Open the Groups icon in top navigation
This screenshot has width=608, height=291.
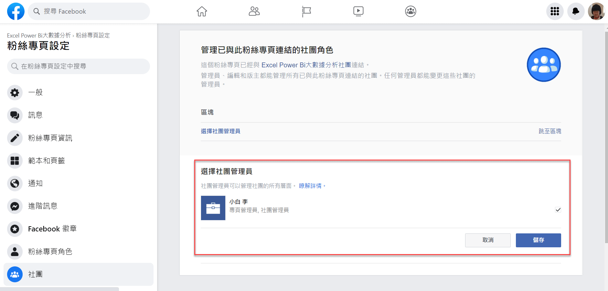click(411, 11)
